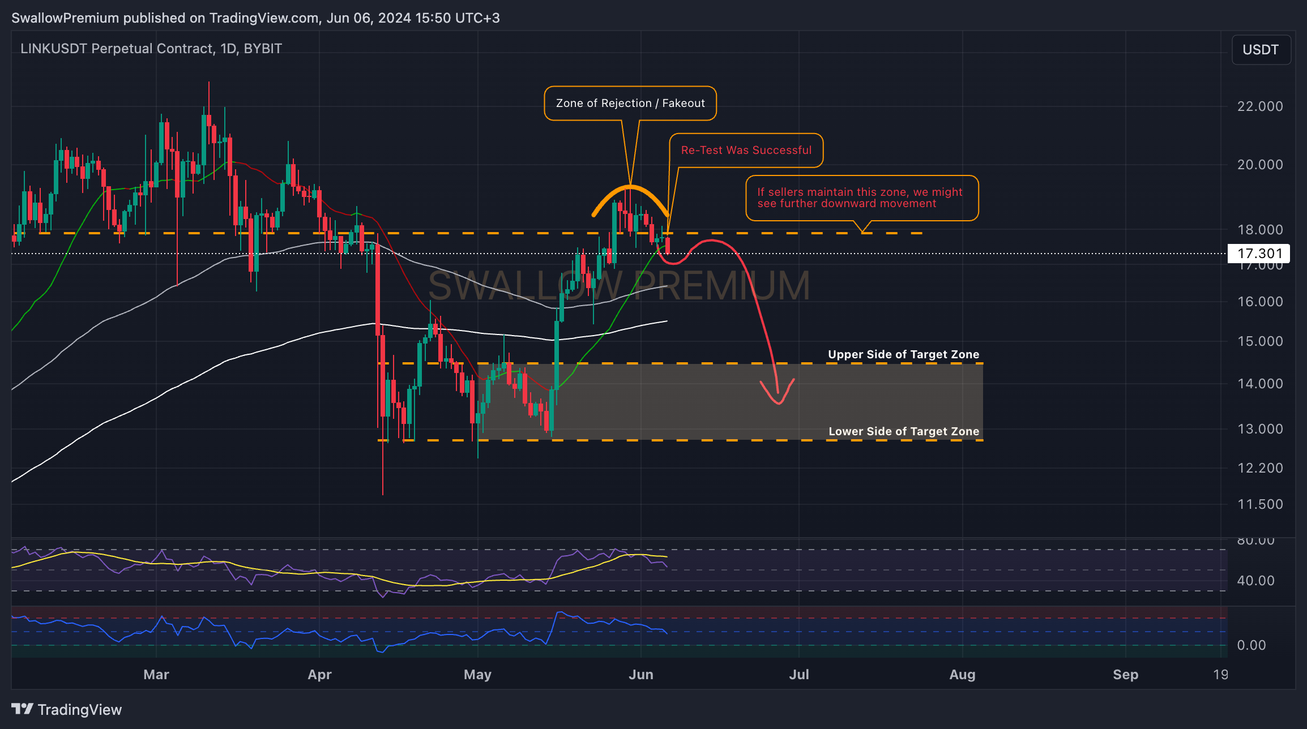Click the 'Lower Side of Target Zone' label
This screenshot has height=729, width=1307.
coord(904,431)
